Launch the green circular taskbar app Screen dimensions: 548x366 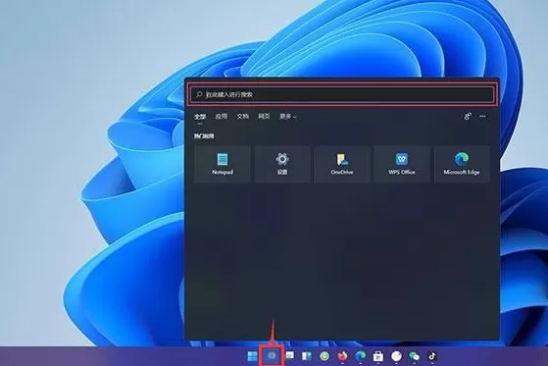[324, 356]
